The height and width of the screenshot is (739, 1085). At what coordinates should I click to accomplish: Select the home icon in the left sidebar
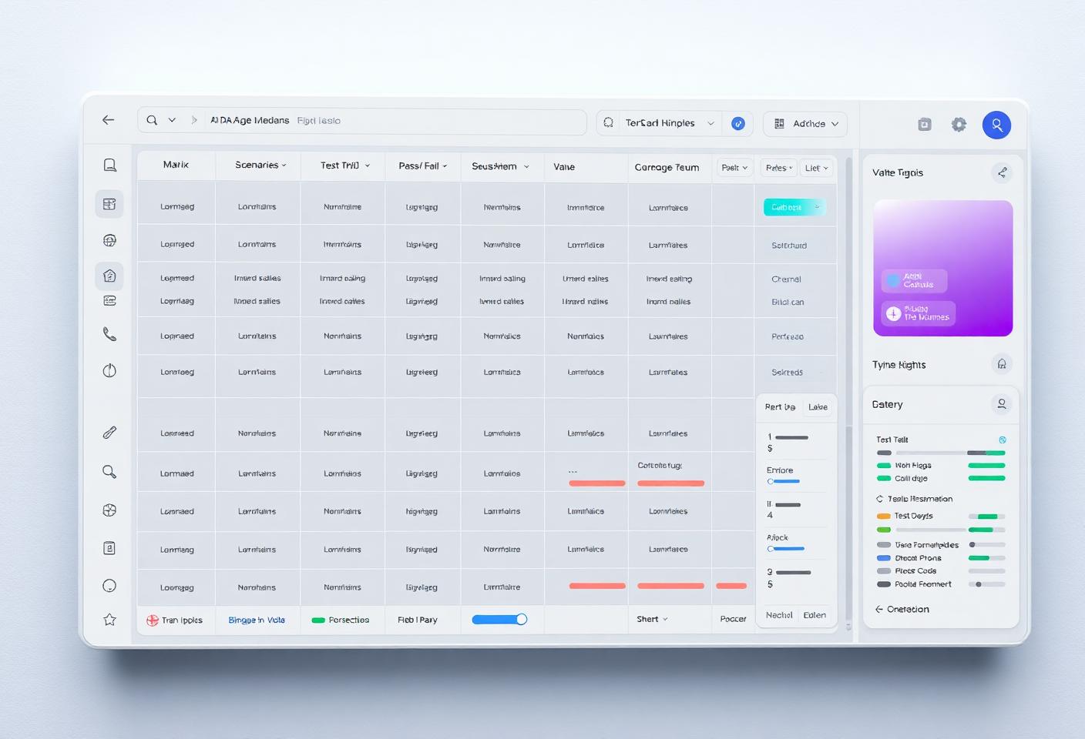(109, 276)
